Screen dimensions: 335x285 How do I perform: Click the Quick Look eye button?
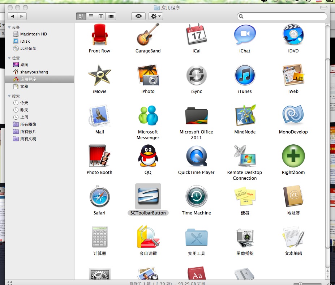coord(138,16)
